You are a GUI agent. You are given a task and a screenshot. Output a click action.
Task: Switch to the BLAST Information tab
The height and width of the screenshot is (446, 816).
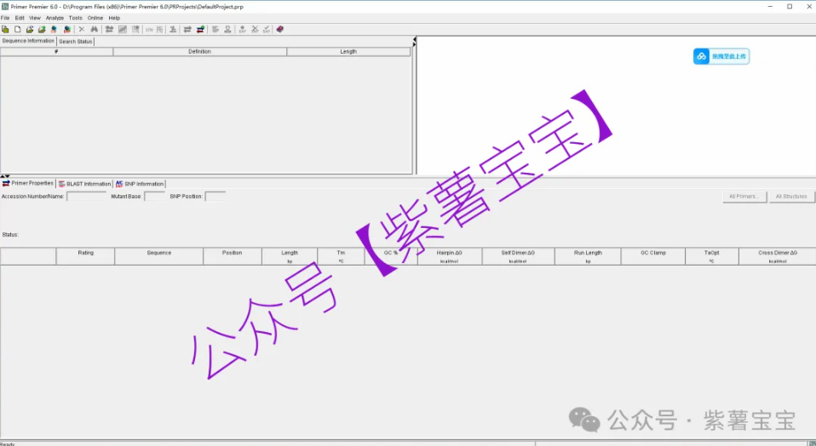point(84,184)
